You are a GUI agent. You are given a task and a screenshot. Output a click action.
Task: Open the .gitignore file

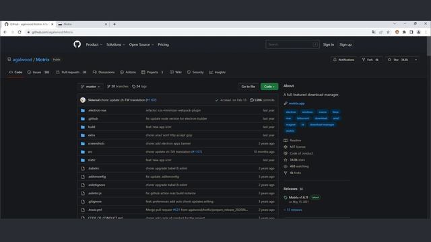click(x=95, y=202)
